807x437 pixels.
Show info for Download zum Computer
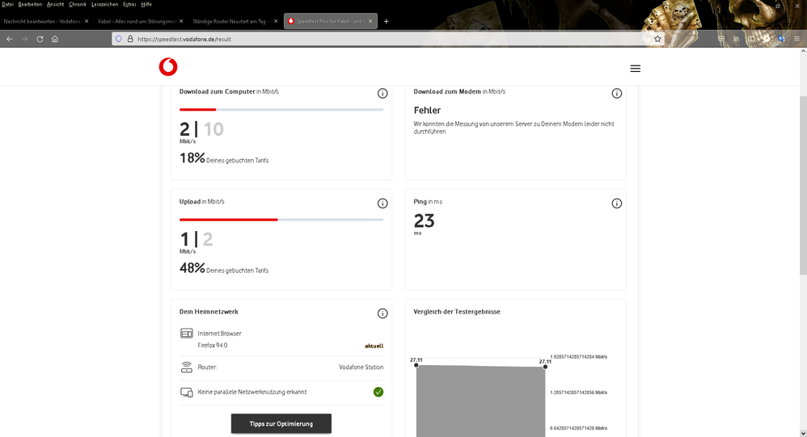click(382, 93)
